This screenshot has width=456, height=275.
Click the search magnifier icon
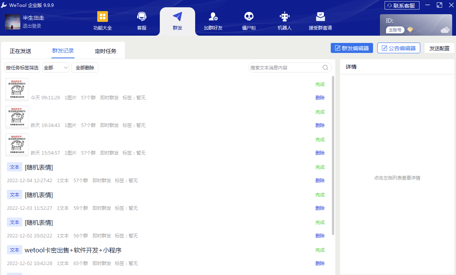click(325, 68)
